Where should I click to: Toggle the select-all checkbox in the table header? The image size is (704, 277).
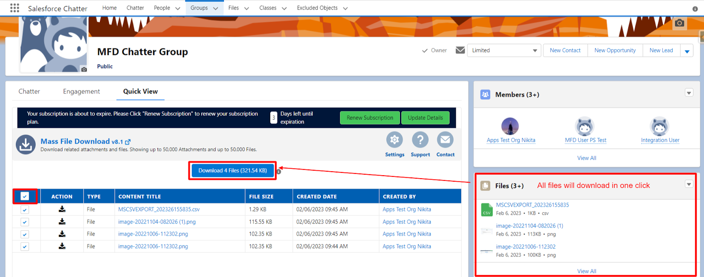[x=25, y=196]
